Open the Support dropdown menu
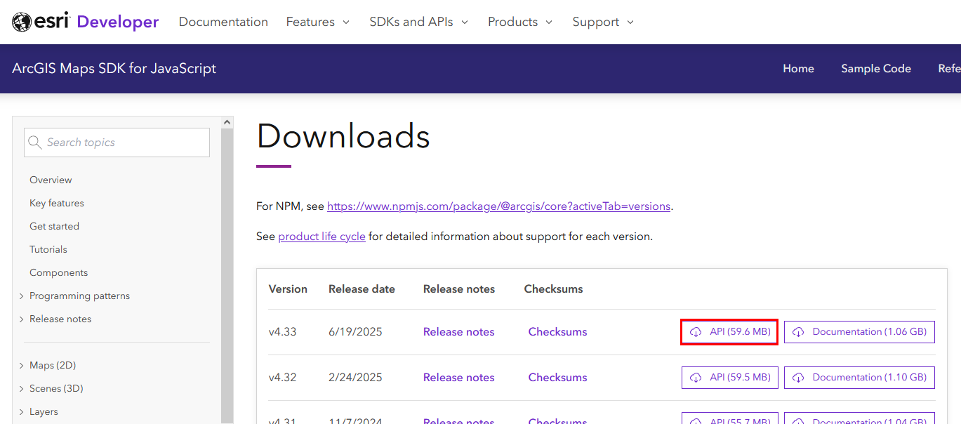The width and height of the screenshot is (961, 424). tap(603, 22)
